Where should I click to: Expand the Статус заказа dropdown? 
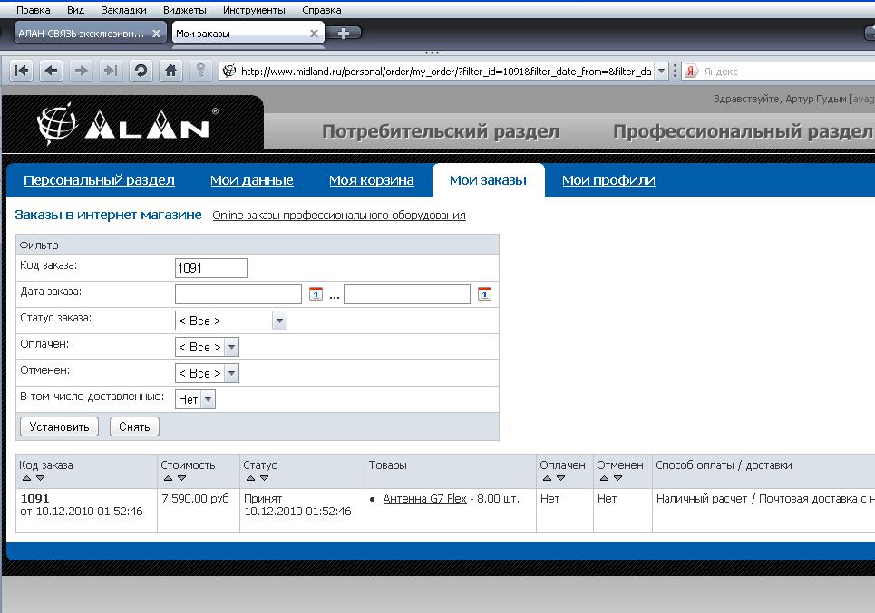tap(279, 321)
